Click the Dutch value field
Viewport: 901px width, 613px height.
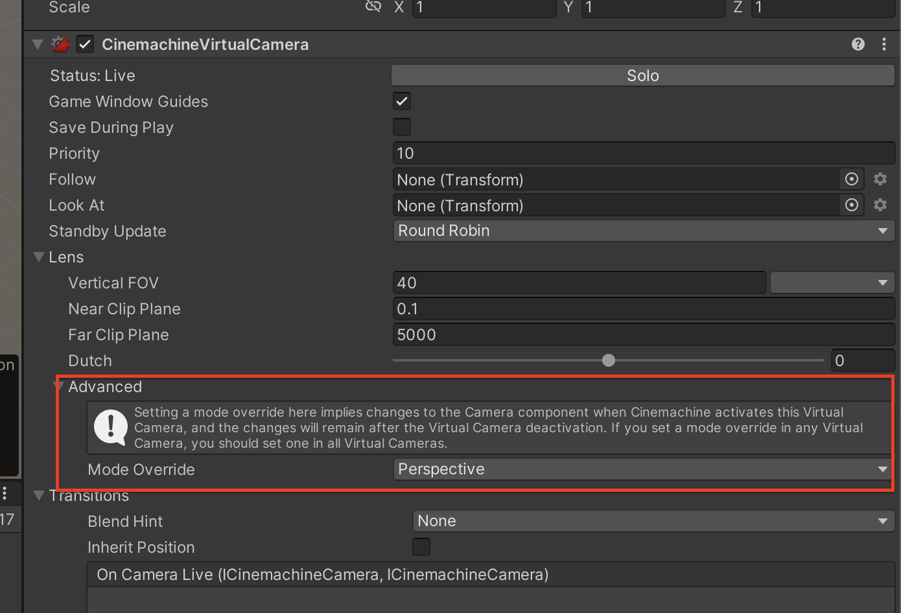863,360
